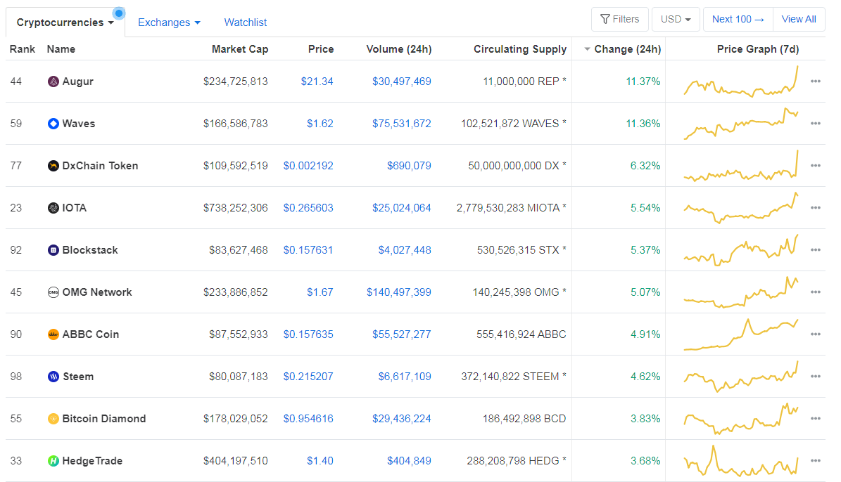Image resolution: width=841 pixels, height=482 pixels.
Task: Open the HedgeTrade coin page link
Action: (92, 461)
